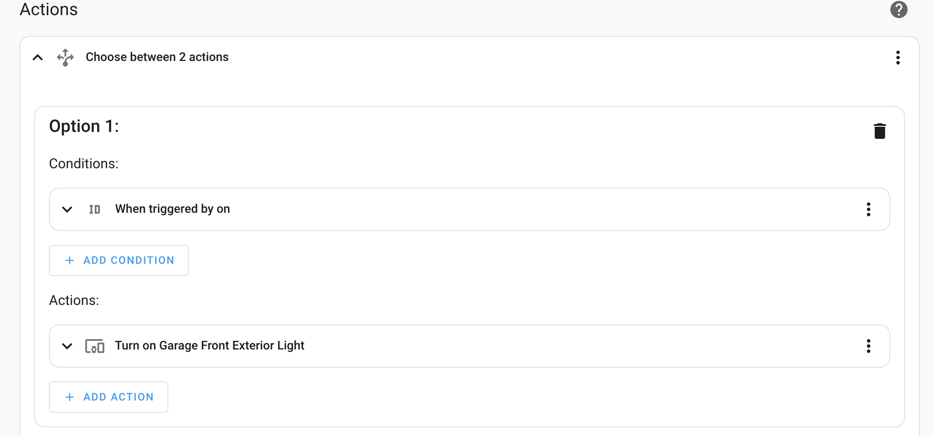Screen dimensions: 934x436
Task: Click the ID trigger type icon on the condition
Action: tap(95, 209)
